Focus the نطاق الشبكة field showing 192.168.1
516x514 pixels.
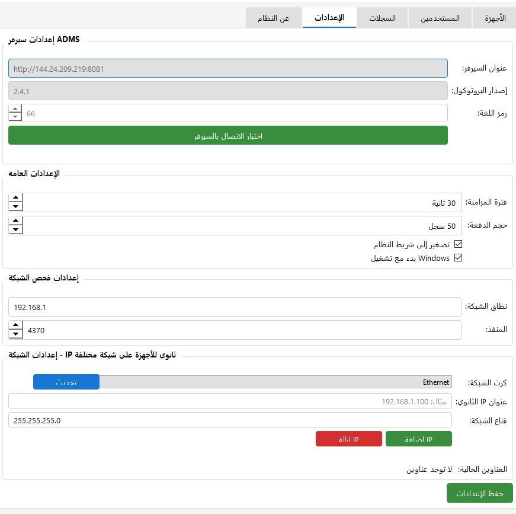(235, 307)
